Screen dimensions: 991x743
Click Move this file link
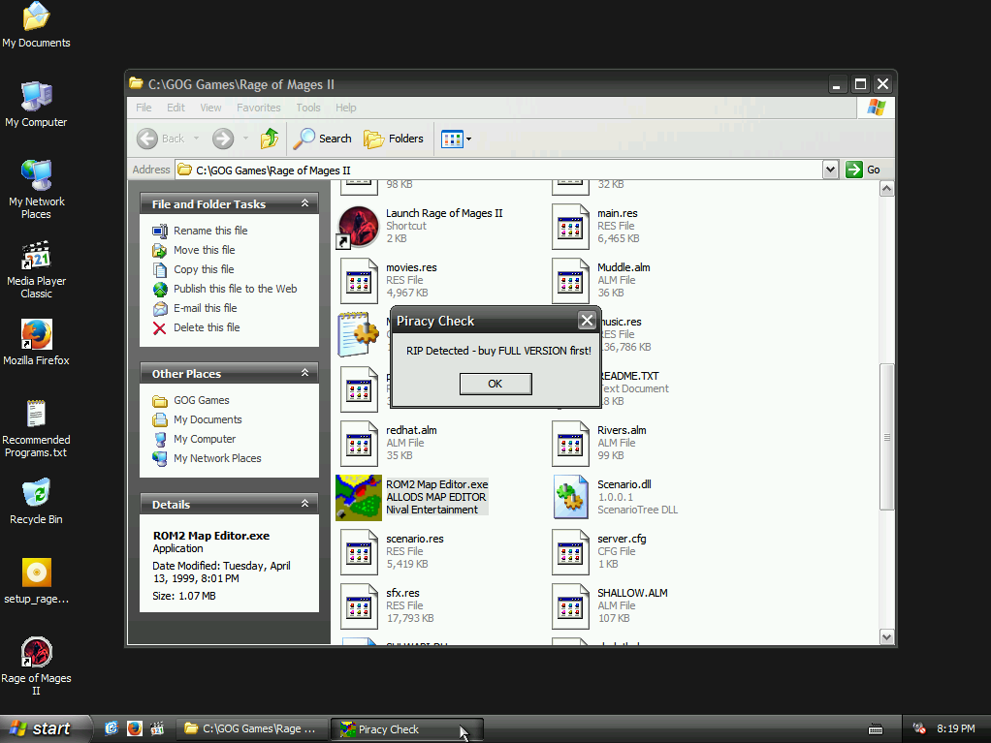[x=205, y=250]
